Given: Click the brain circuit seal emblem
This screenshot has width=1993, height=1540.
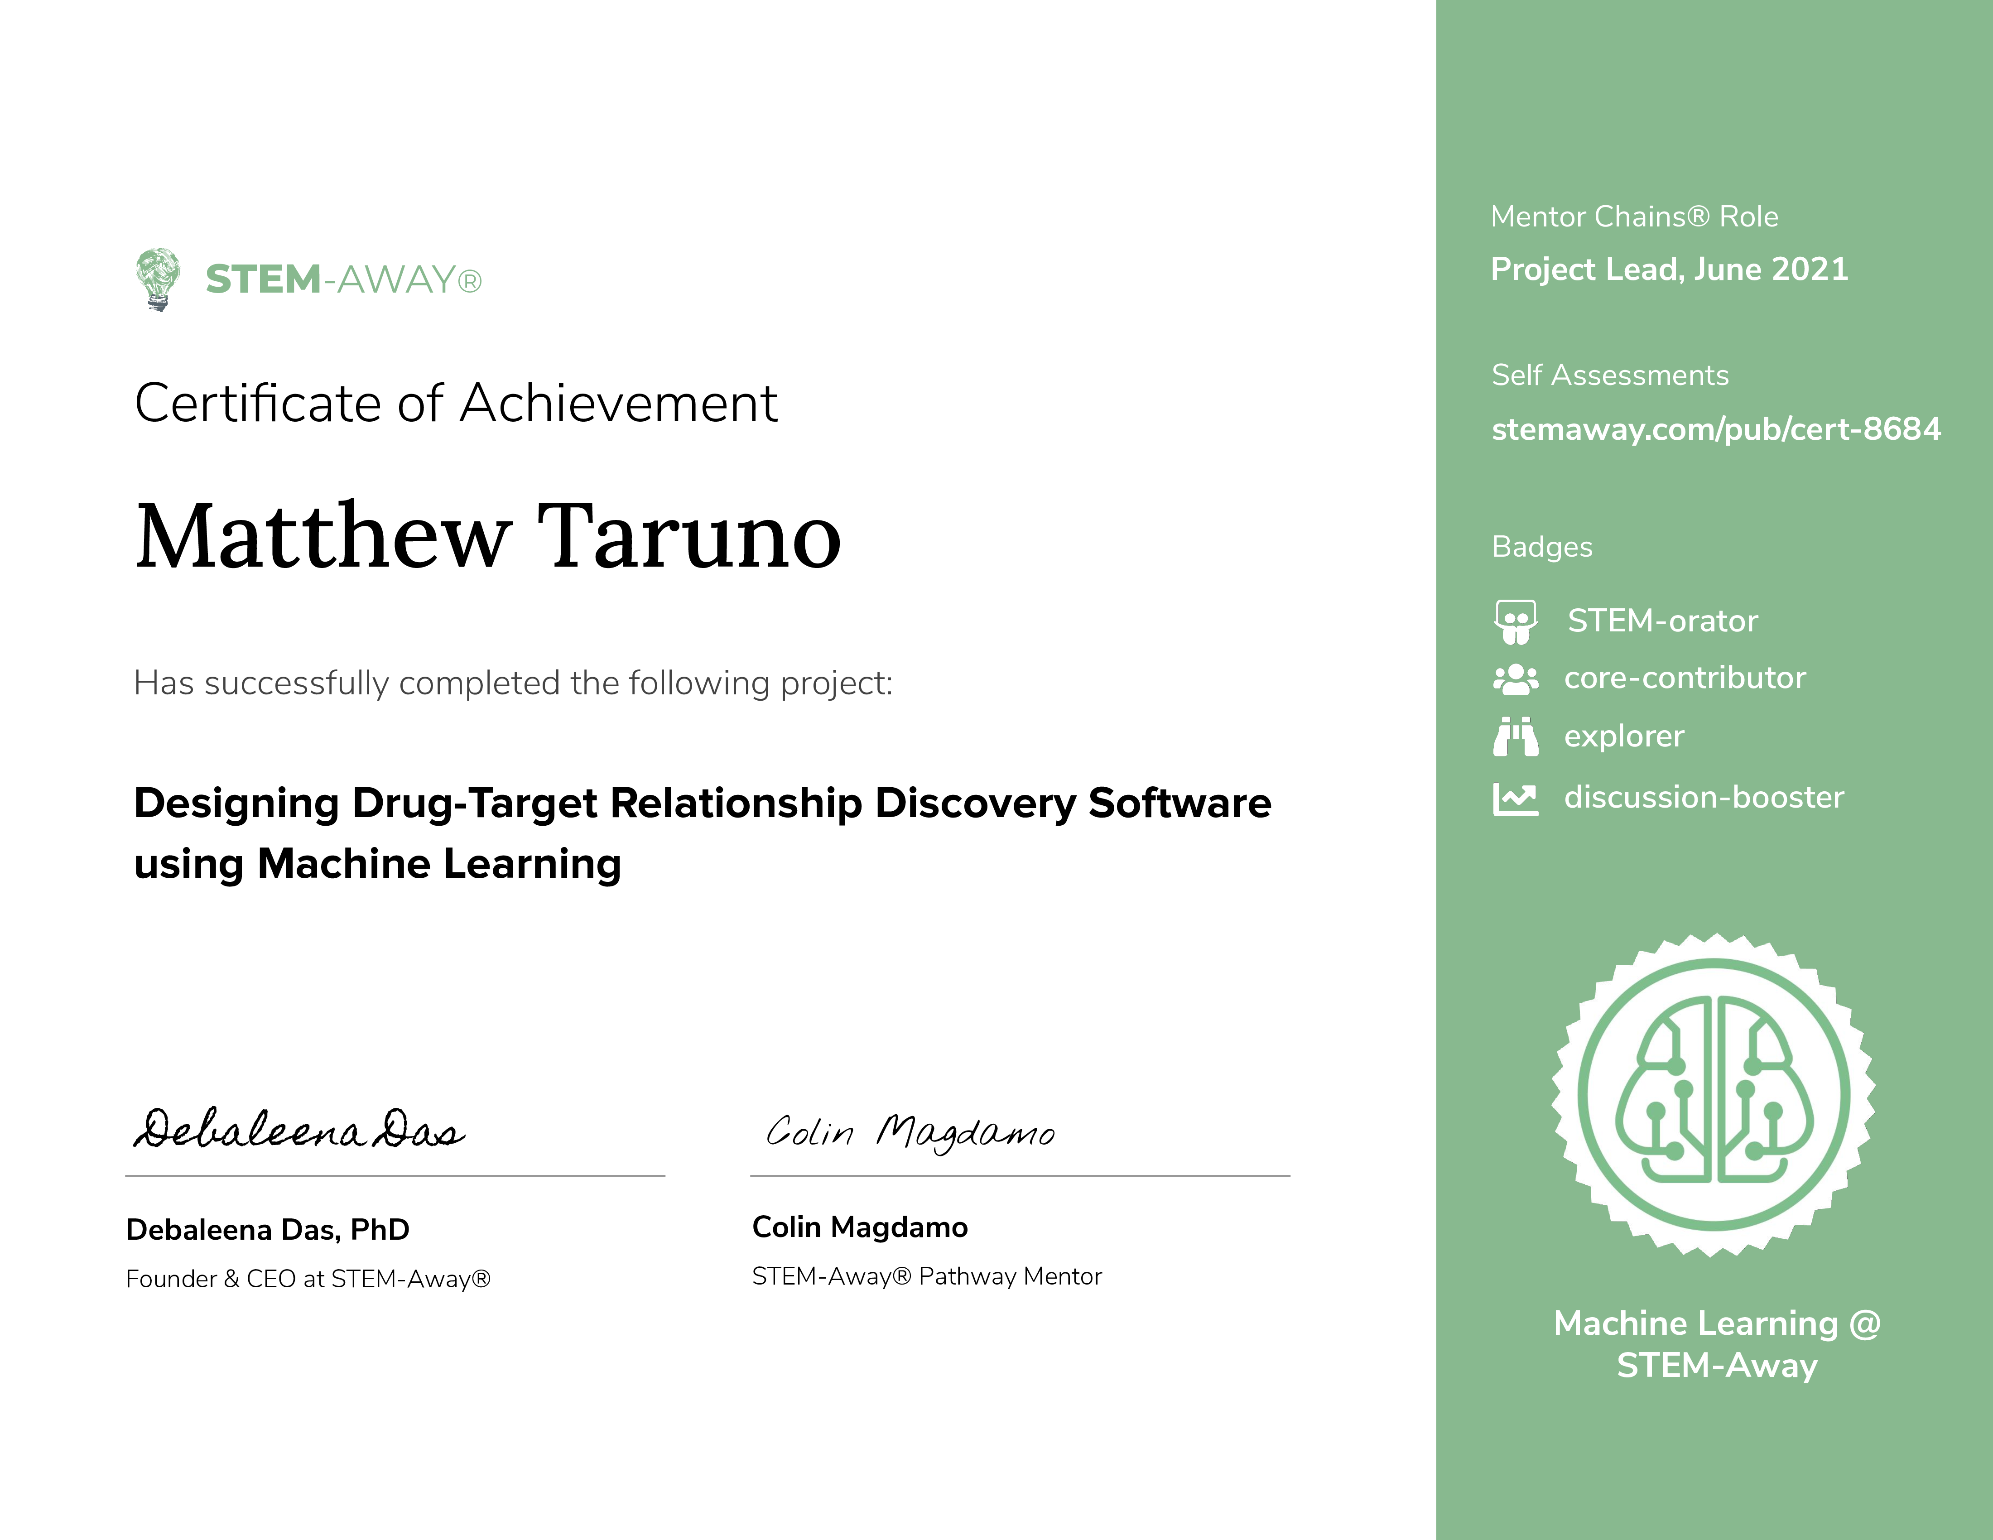Looking at the screenshot, I should 1714,1095.
